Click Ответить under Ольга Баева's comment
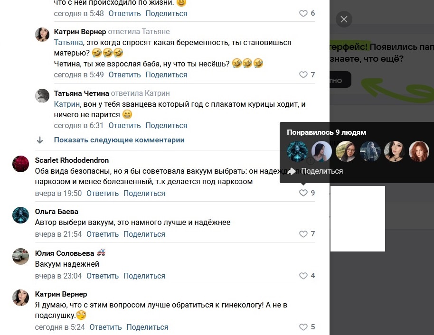The height and width of the screenshot is (335, 434). click(x=103, y=234)
